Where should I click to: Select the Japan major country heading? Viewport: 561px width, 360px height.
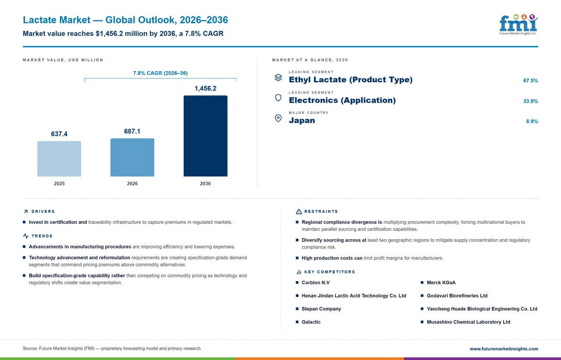302,120
